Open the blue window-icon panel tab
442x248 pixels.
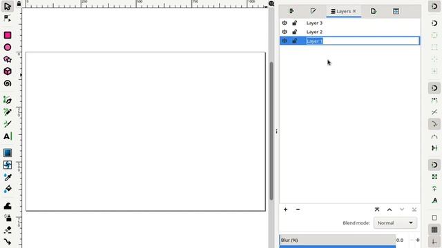click(x=396, y=11)
